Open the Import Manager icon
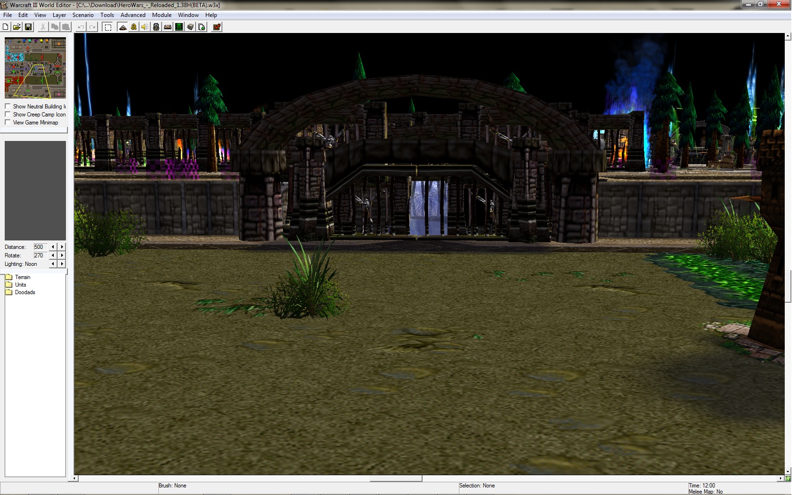This screenshot has width=797, height=495. (x=202, y=27)
